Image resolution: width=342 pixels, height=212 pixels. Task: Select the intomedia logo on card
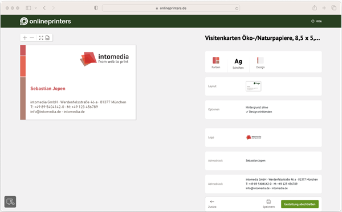tap(104, 59)
